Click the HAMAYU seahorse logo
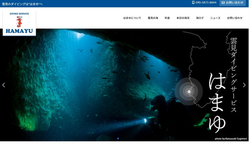 [19, 23]
